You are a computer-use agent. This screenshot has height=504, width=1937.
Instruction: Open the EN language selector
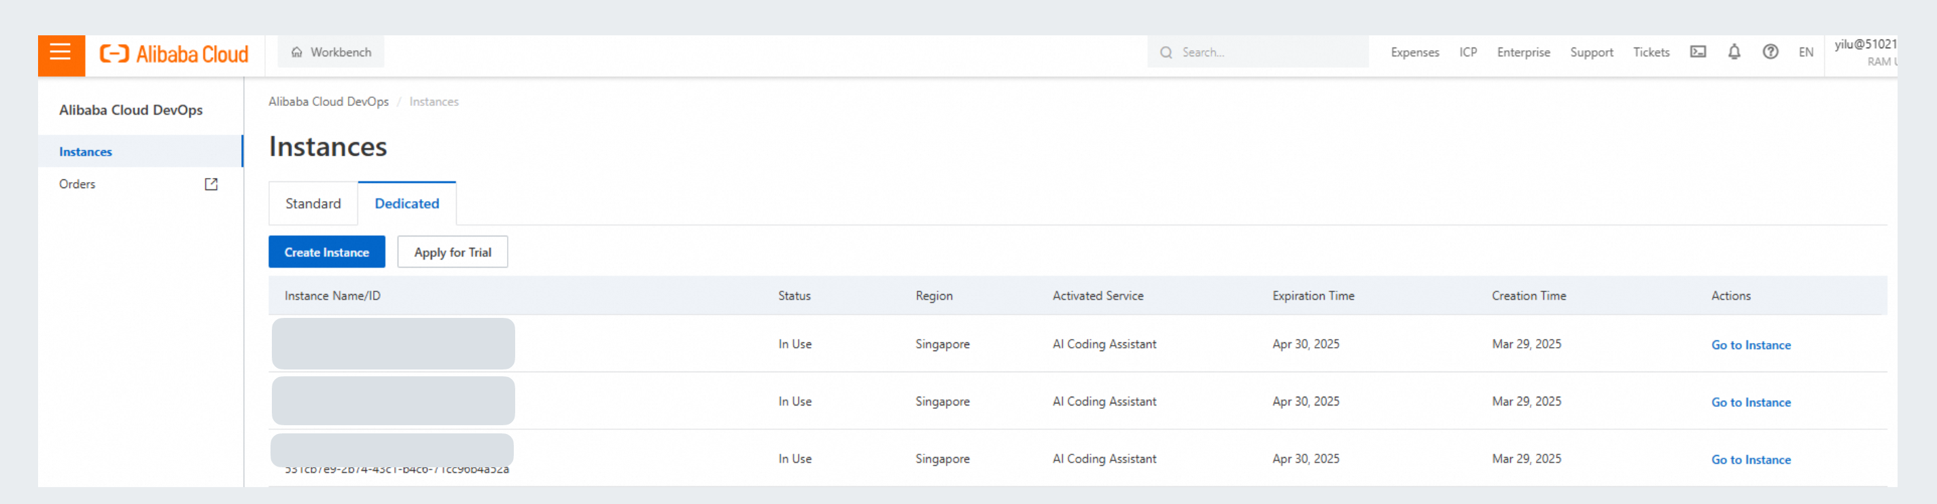click(x=1805, y=52)
